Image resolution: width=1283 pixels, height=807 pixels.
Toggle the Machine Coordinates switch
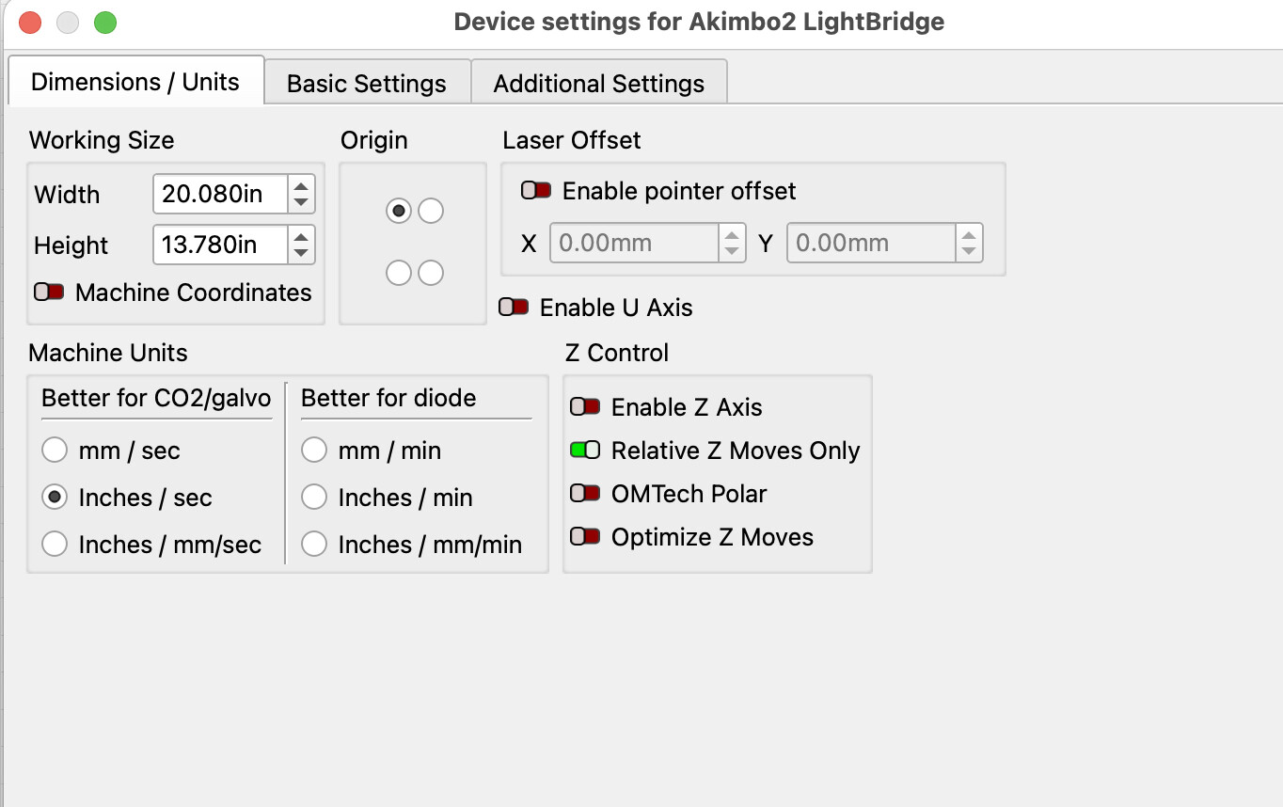point(49,293)
